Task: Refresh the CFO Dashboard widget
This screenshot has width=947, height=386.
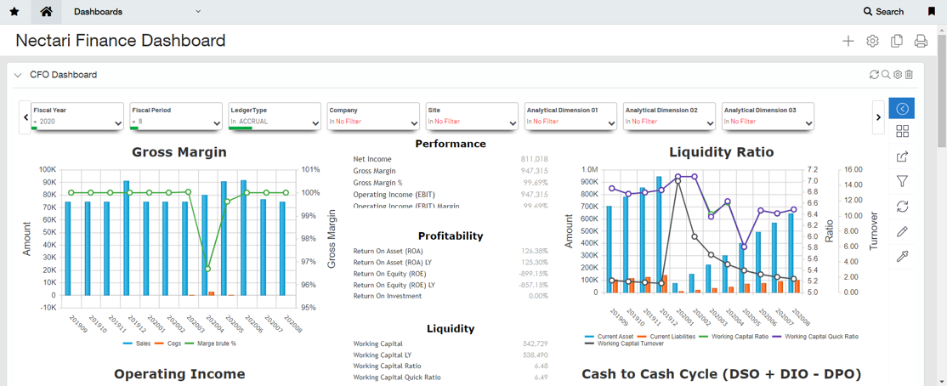Action: tap(874, 74)
